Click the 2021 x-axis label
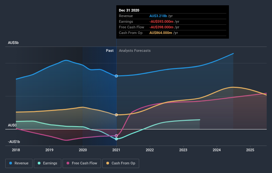The image size is (272, 173). pyautogui.click(x=116, y=150)
